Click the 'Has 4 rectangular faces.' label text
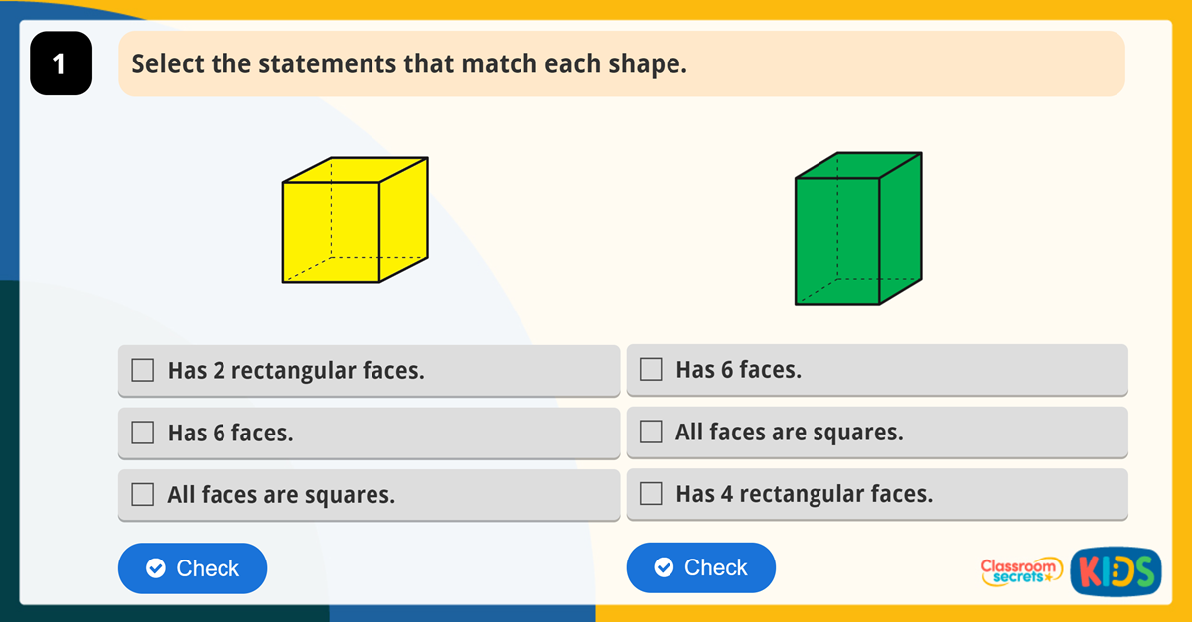This screenshot has width=1192, height=622. (804, 493)
